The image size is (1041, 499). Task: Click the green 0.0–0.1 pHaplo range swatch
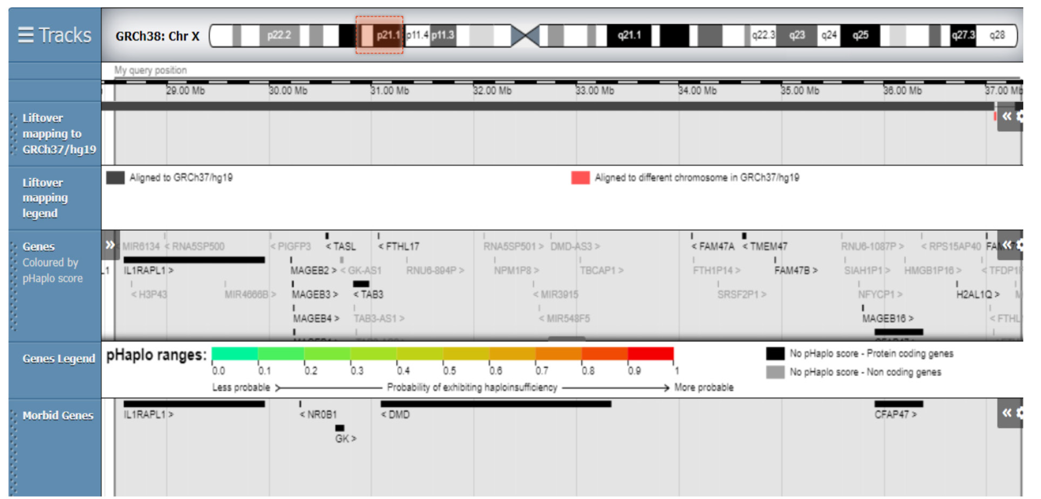pyautogui.click(x=235, y=353)
